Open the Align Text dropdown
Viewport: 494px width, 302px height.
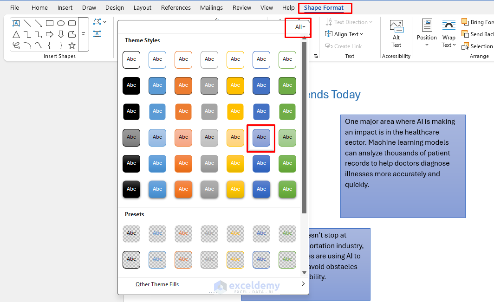(344, 34)
